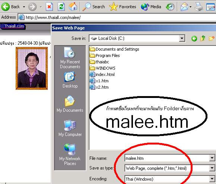Select My Network Places shortcut
This screenshot has height=184, width=216.
tap(70, 155)
